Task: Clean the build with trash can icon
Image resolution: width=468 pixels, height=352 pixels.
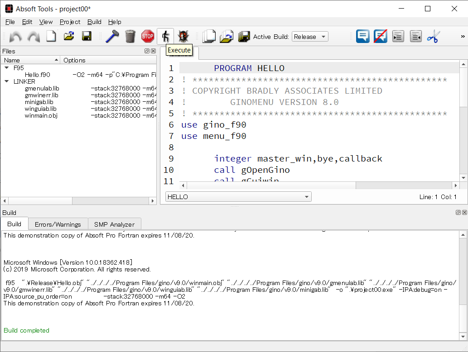Action: [x=130, y=36]
